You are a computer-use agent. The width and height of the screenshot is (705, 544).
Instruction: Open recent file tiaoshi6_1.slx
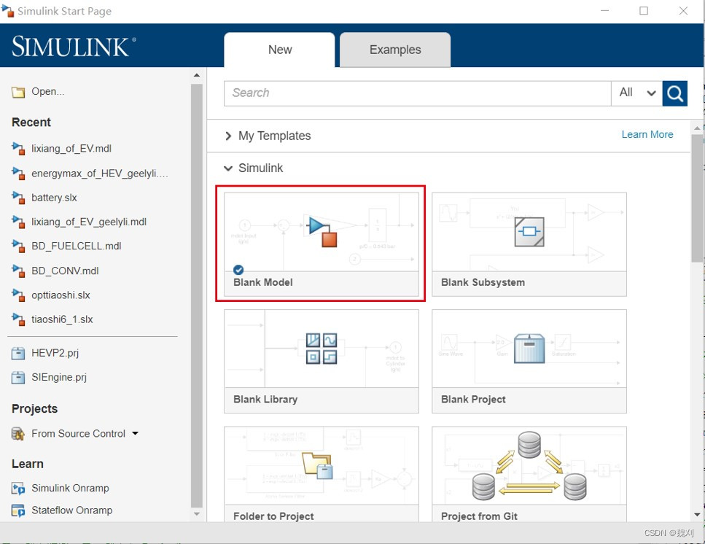62,319
